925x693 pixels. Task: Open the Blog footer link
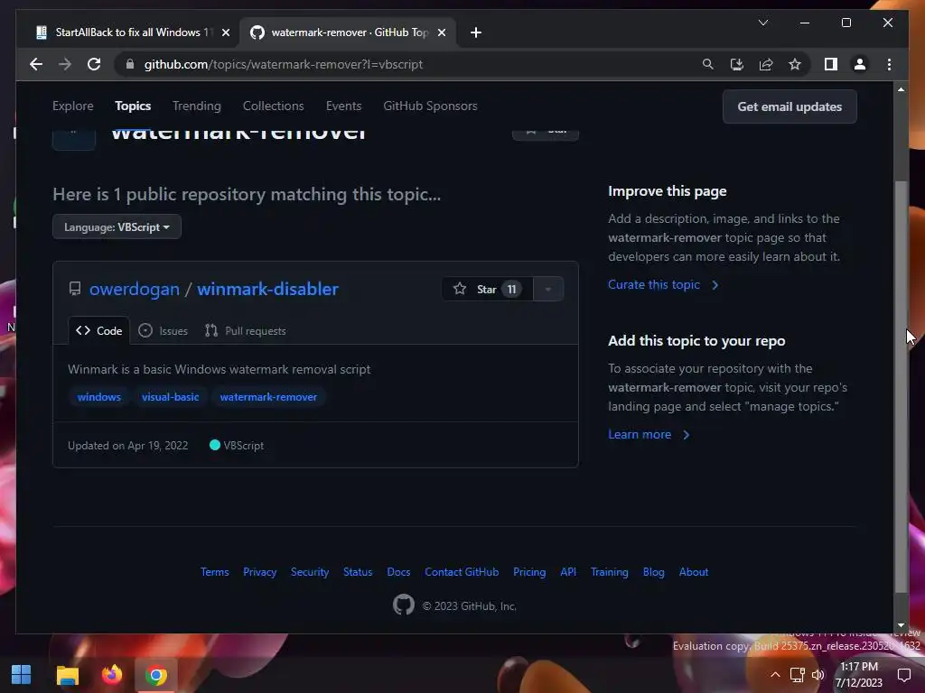654,571
